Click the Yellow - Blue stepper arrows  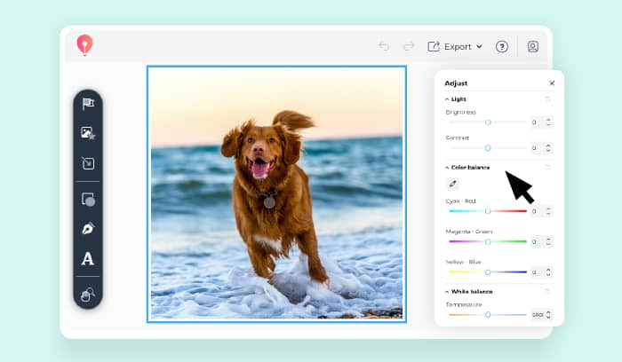pyautogui.click(x=548, y=272)
